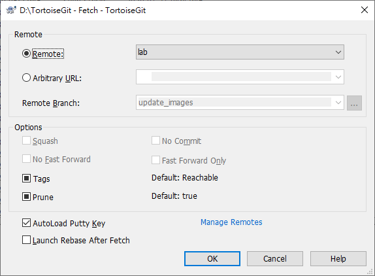Toggle the Fast Forward Only checkbox

pyautogui.click(x=155, y=160)
